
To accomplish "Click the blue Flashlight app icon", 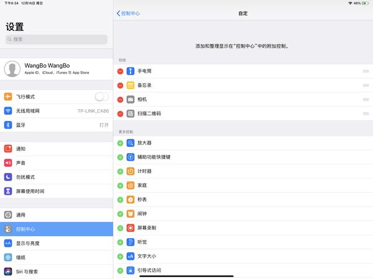I will click(x=131, y=71).
